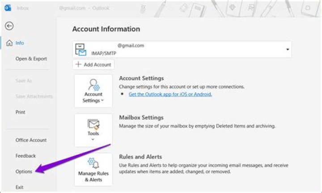Open Options from the sidebar
The height and width of the screenshot is (193, 322).
click(x=24, y=172)
